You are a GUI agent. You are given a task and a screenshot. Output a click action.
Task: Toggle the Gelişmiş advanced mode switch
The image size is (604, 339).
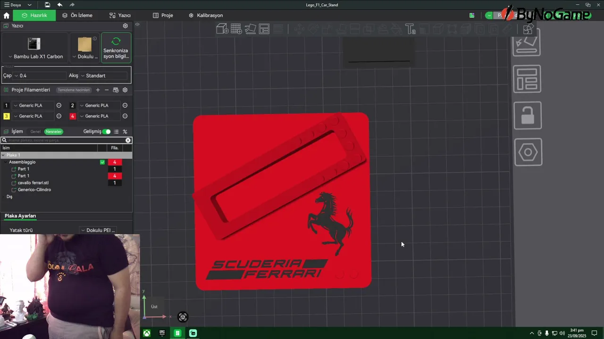107,132
